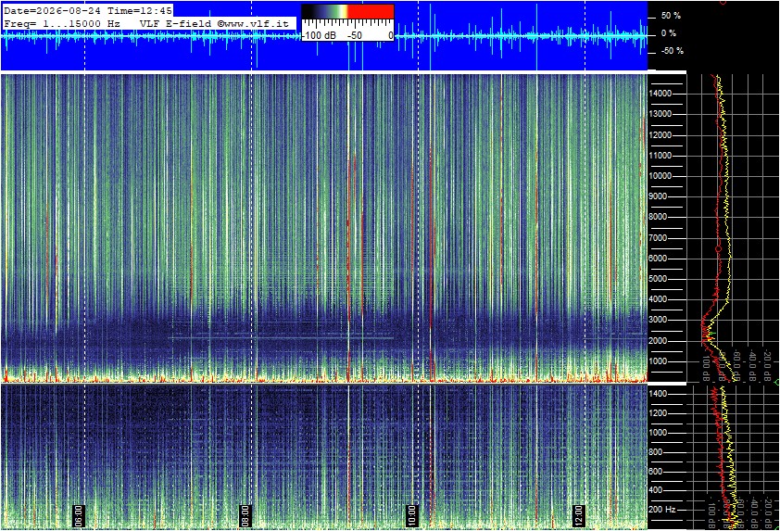
Task: Click the 0 % amplitude label
Action: tap(669, 33)
